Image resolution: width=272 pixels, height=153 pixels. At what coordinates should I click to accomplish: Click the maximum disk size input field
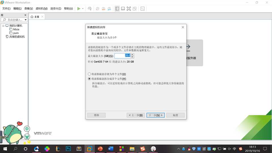tap(122, 56)
